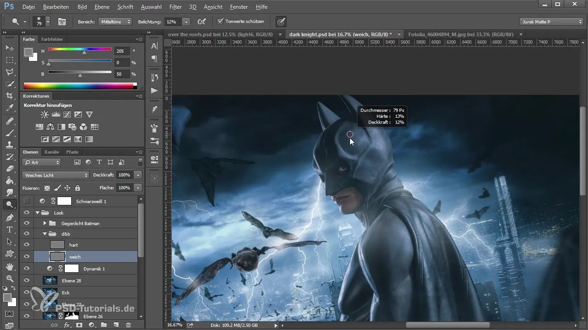The height and width of the screenshot is (330, 588).
Task: Add a Curves adjustment
Action: point(67,115)
